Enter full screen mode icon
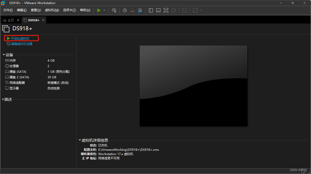311x174 pixels. point(166,10)
